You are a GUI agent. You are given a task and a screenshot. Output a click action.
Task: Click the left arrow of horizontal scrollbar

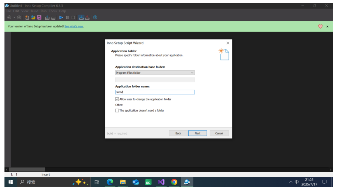[7, 169]
